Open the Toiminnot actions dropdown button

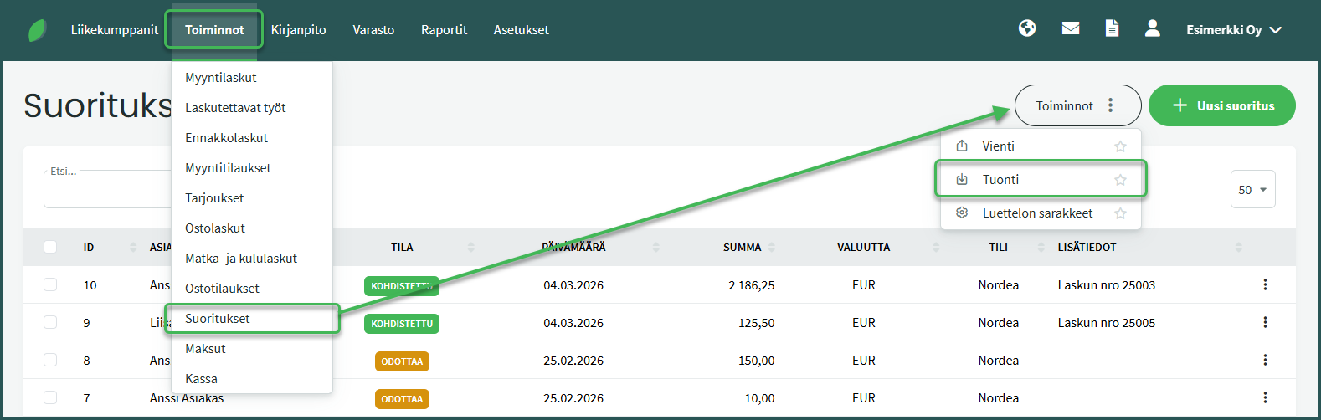(x=1077, y=105)
